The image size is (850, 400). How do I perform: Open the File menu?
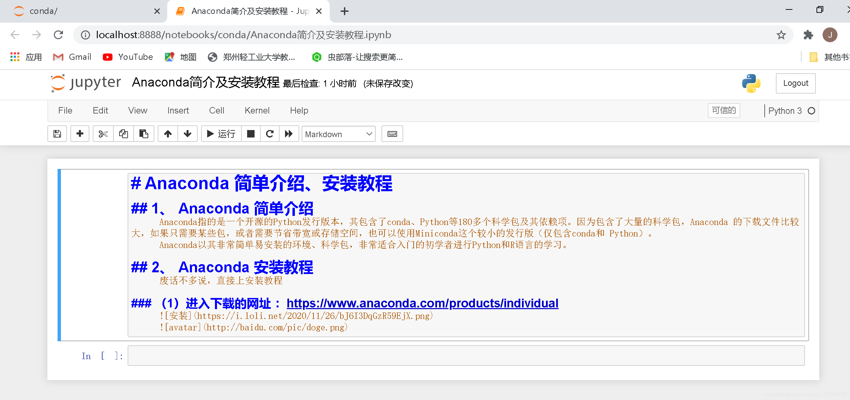(x=65, y=110)
